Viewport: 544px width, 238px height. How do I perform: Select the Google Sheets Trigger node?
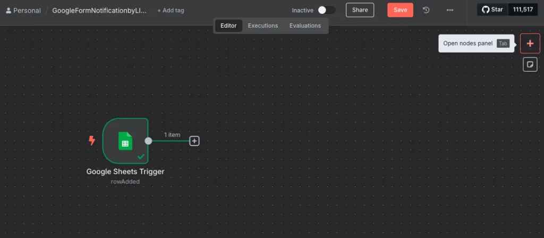125,140
